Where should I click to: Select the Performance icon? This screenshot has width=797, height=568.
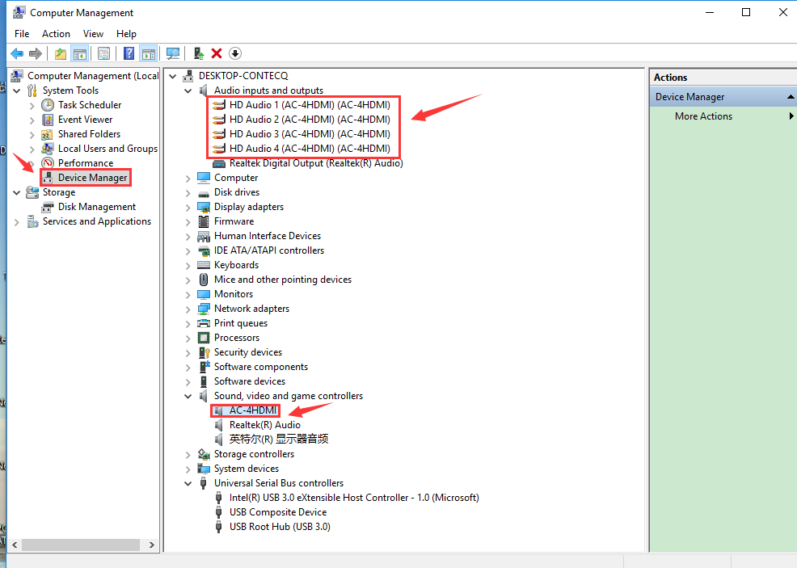point(48,163)
